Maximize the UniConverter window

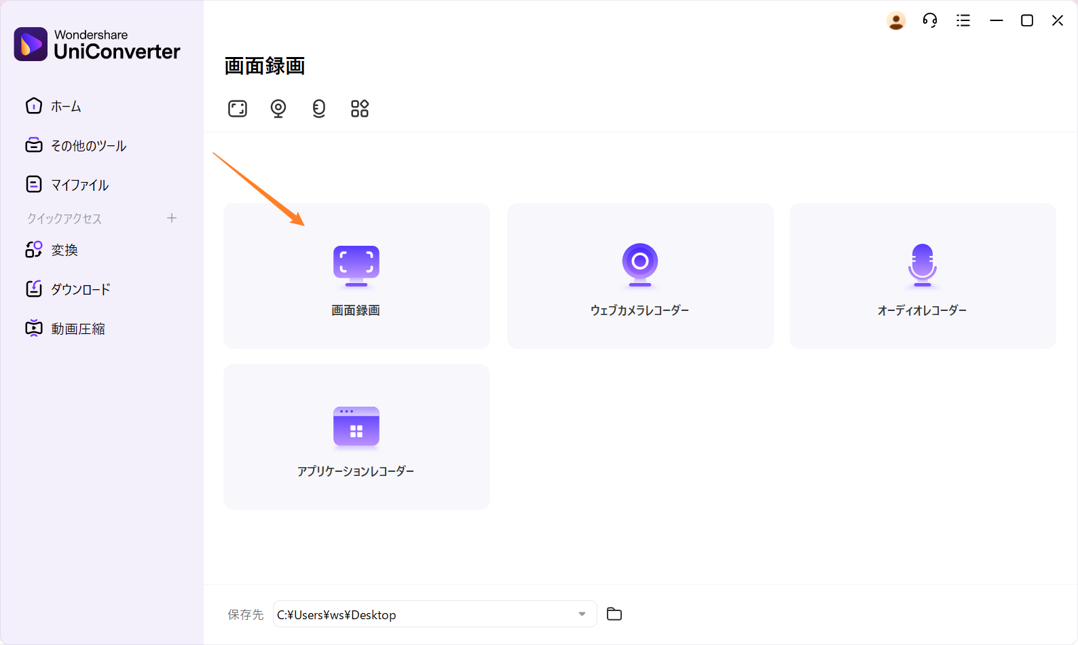[x=1027, y=21]
